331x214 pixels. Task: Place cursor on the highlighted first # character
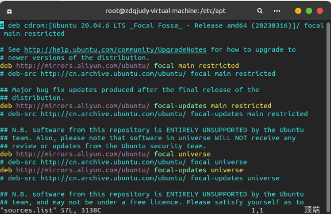(x=2, y=25)
